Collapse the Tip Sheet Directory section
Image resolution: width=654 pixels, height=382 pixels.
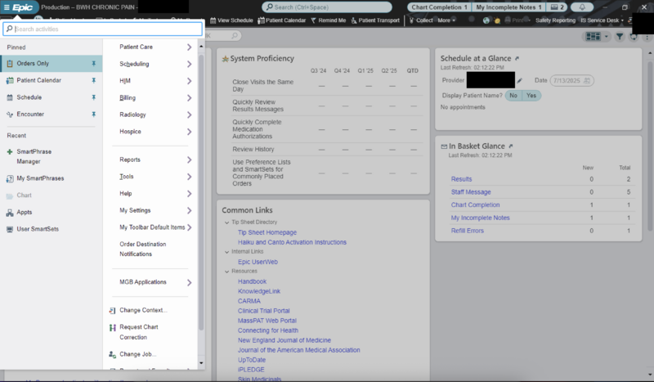click(226, 222)
